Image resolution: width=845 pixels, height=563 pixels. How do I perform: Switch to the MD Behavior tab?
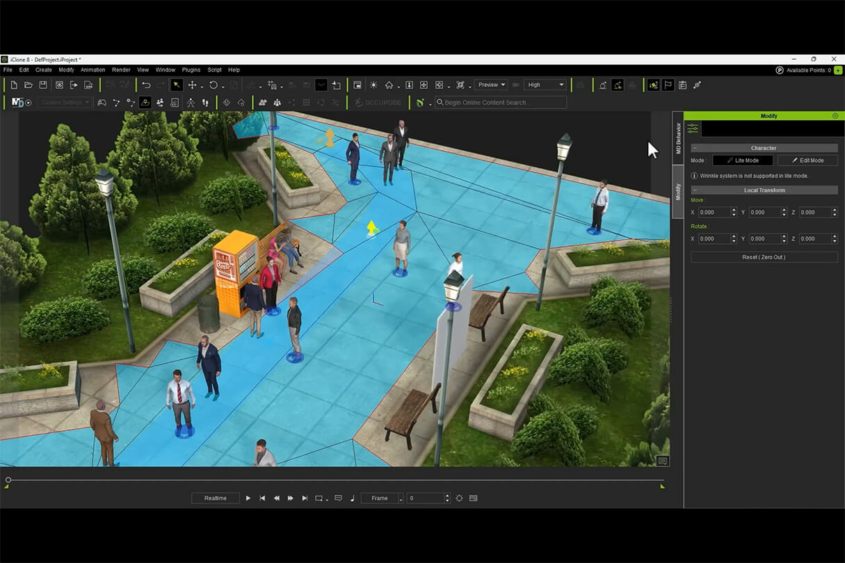pos(678,138)
